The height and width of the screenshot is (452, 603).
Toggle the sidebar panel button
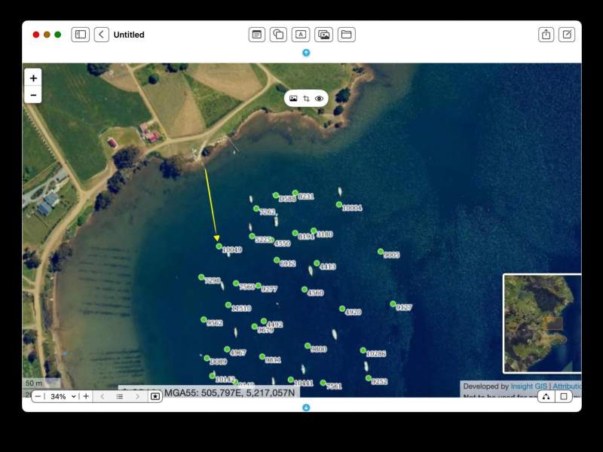click(81, 35)
